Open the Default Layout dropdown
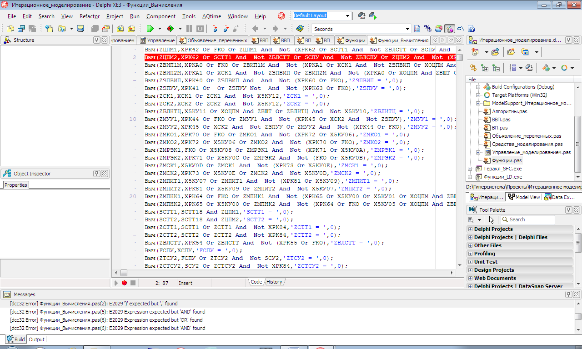 click(348, 16)
